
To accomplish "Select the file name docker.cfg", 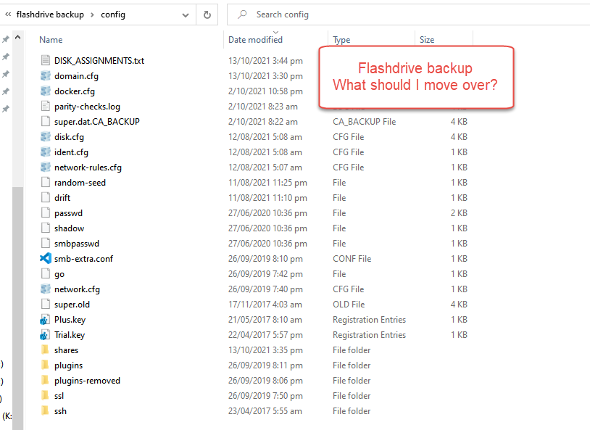I will point(75,91).
